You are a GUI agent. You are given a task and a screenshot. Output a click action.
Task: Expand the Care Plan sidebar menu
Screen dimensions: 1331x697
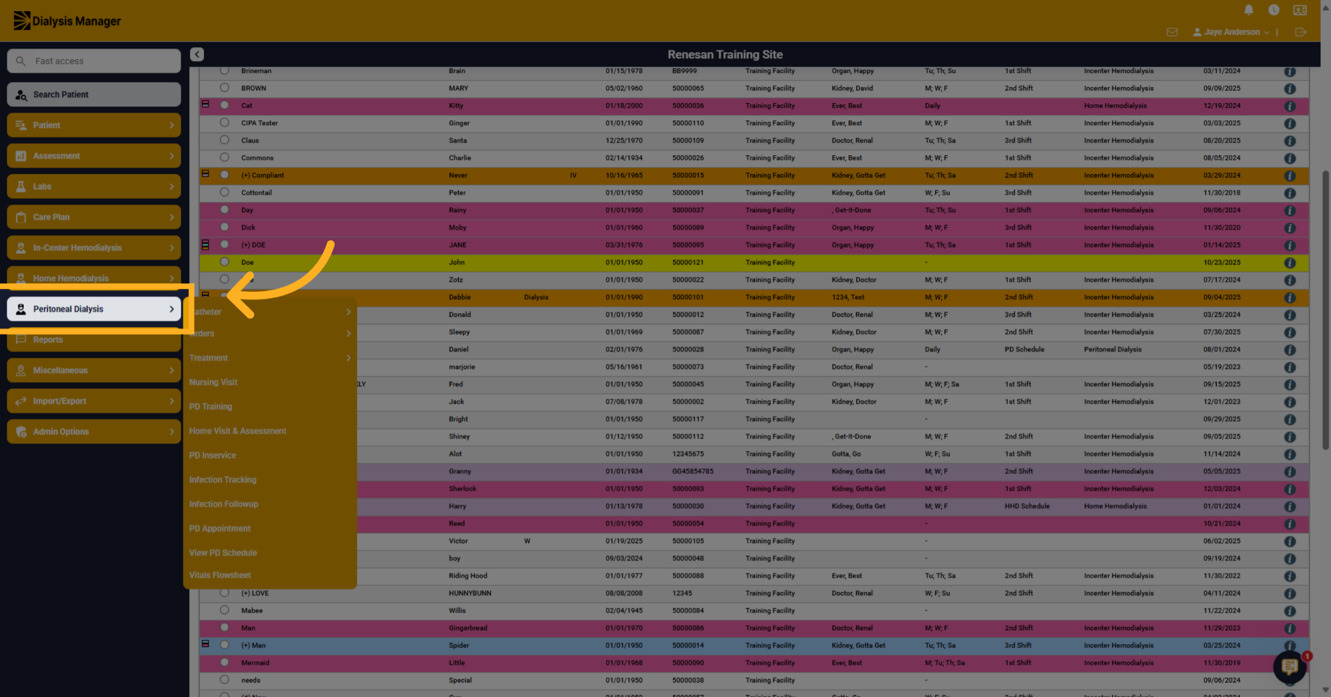click(94, 217)
